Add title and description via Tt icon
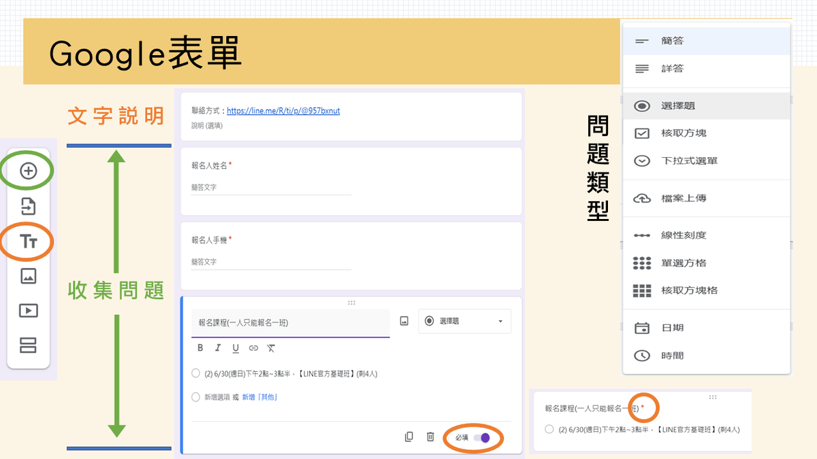Viewport: 817px width, 459px height. (29, 241)
